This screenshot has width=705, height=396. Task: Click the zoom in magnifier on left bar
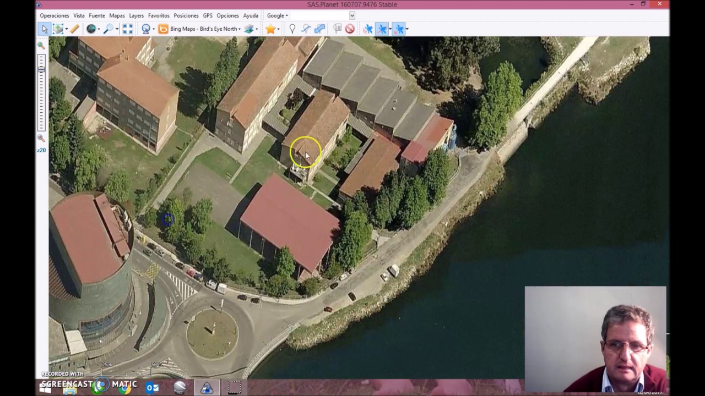[41, 46]
